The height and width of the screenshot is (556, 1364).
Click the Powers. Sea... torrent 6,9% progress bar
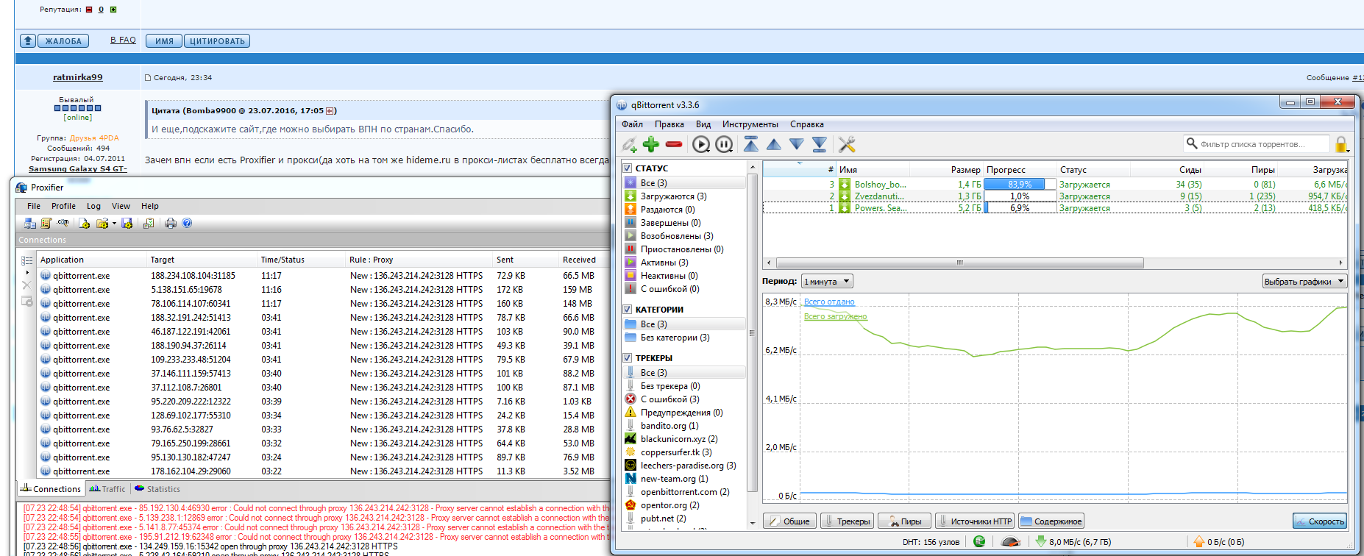pos(1020,208)
